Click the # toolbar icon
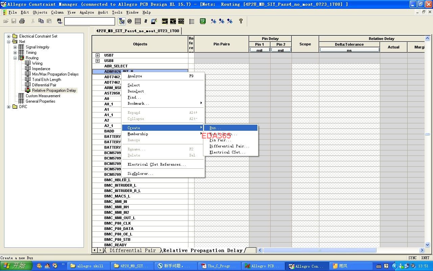This screenshot has height=271, width=433. (x=146, y=21)
